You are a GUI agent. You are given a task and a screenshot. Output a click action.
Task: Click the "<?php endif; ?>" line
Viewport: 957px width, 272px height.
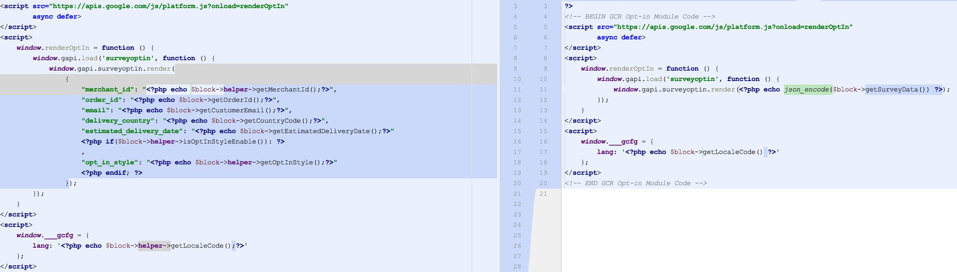point(112,173)
